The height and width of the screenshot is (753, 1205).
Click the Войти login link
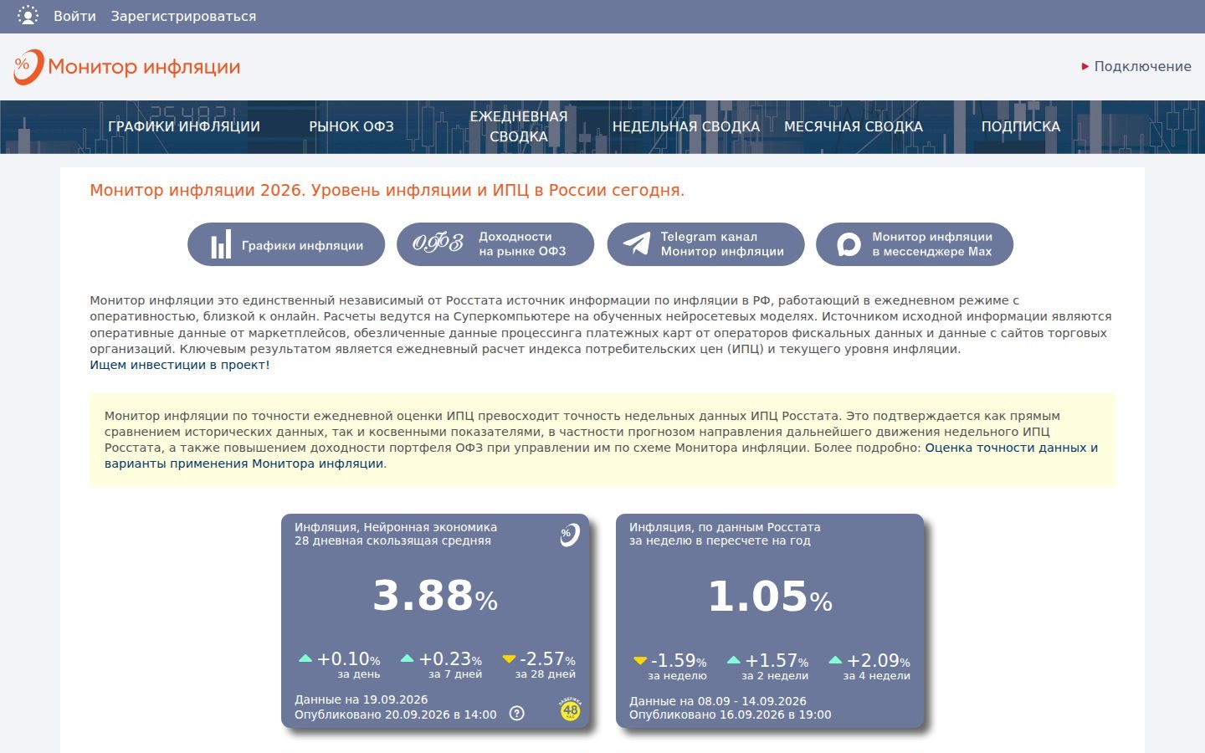[74, 16]
